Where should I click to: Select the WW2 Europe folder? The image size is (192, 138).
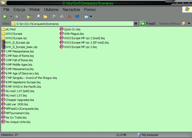click(x=14, y=34)
